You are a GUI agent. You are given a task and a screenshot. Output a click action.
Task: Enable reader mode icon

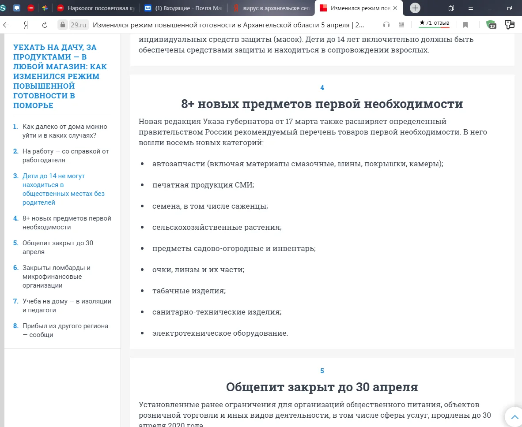[401, 25]
